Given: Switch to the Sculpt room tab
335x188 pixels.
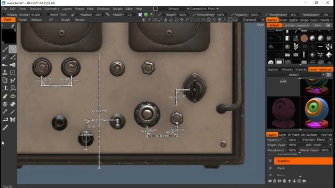Looking at the screenshot, I should click(x=65, y=20).
